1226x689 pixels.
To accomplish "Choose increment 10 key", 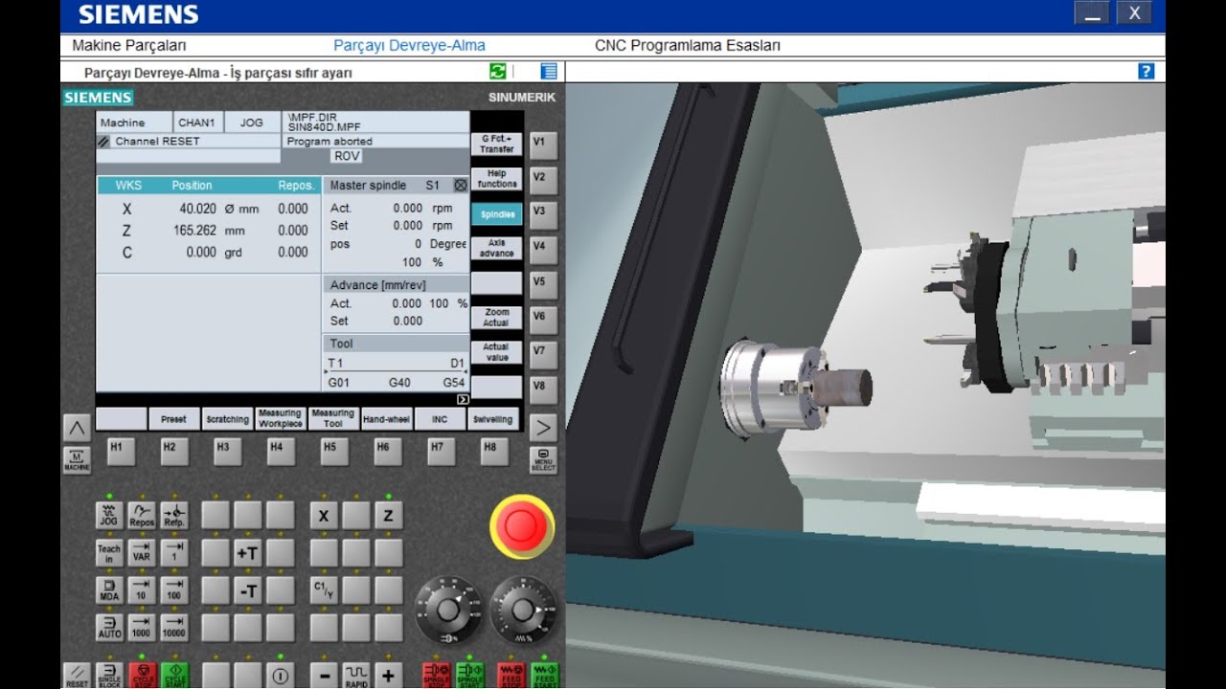I will pyautogui.click(x=142, y=589).
